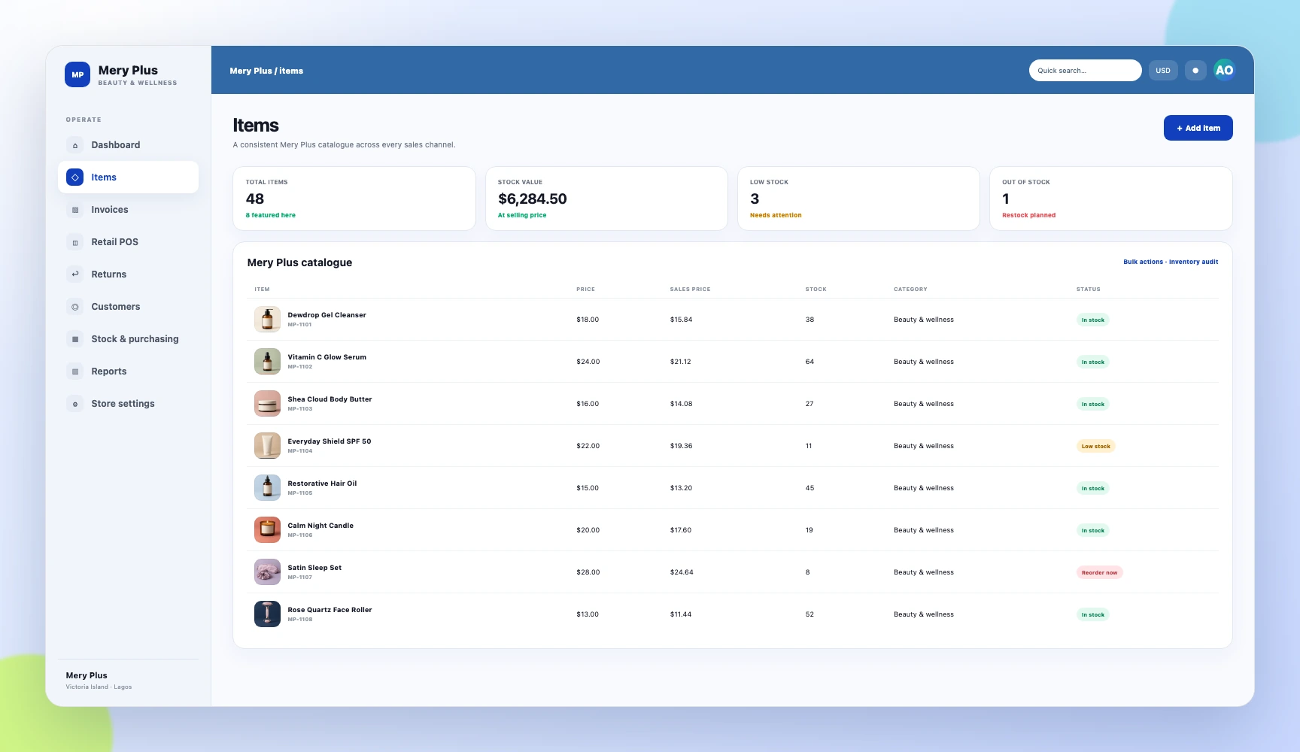Open Everyday Shield SPF 50 thumbnail
Screen dimensions: 1300x752
[267, 446]
